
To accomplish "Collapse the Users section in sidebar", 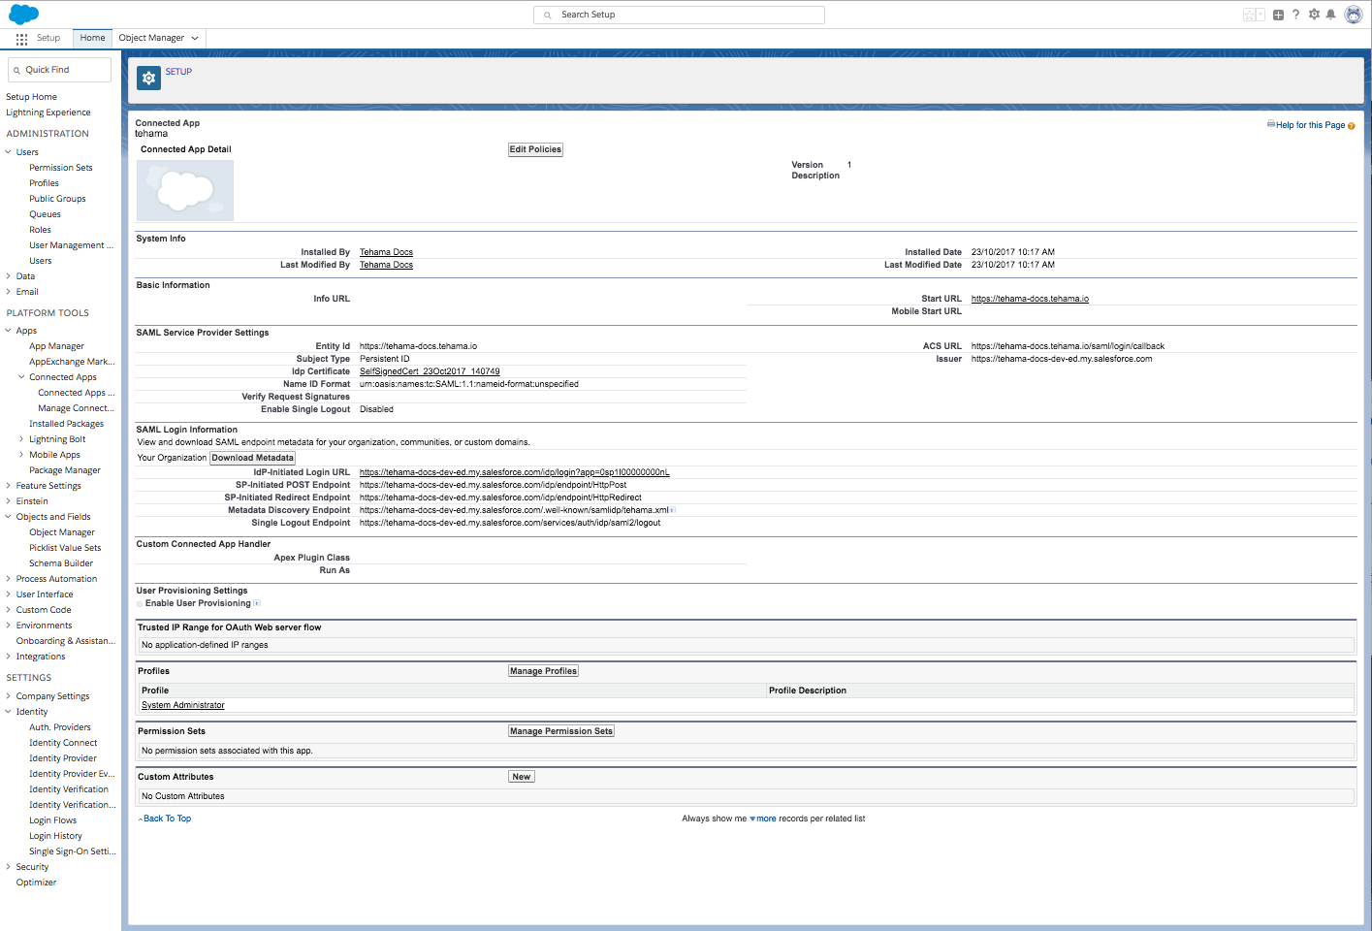I will 9,152.
